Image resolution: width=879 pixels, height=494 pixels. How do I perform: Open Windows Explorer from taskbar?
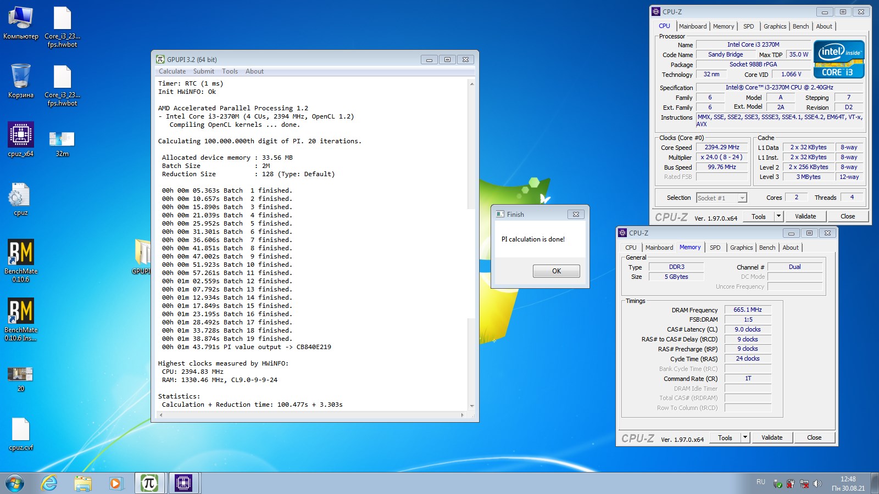click(83, 484)
